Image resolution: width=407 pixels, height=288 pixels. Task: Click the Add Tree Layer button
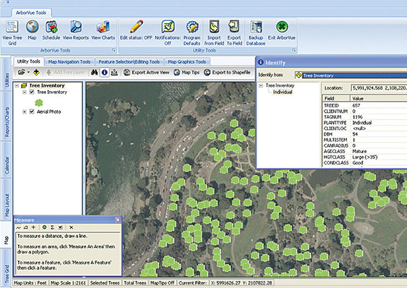click(x=66, y=72)
